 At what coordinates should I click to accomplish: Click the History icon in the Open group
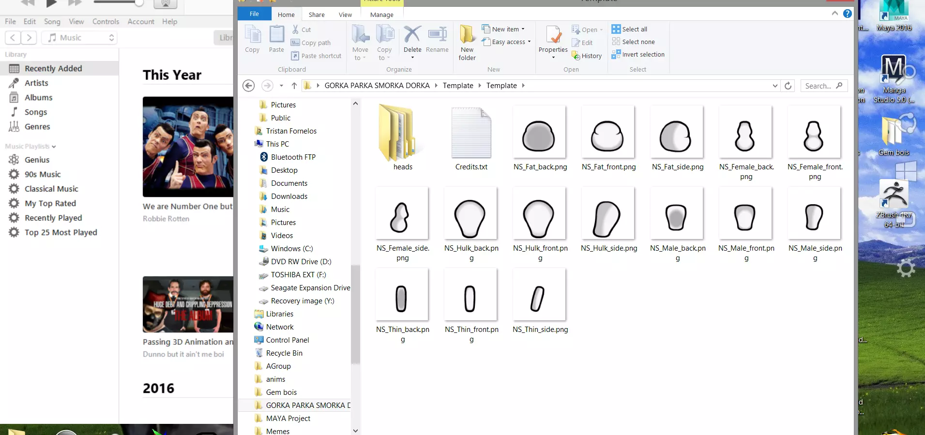coord(587,56)
